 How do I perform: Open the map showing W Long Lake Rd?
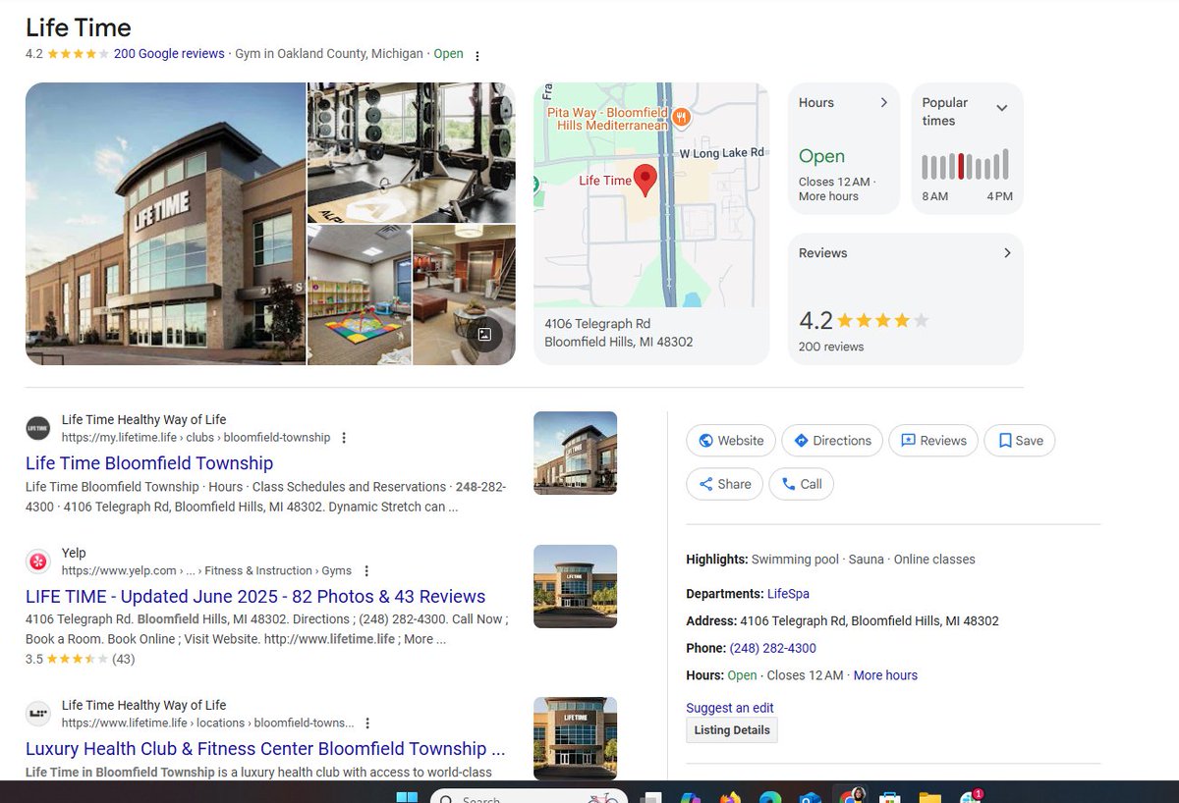click(651, 194)
